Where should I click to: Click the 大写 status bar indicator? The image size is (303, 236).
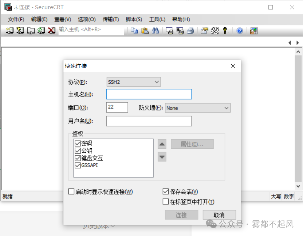pos(276,197)
